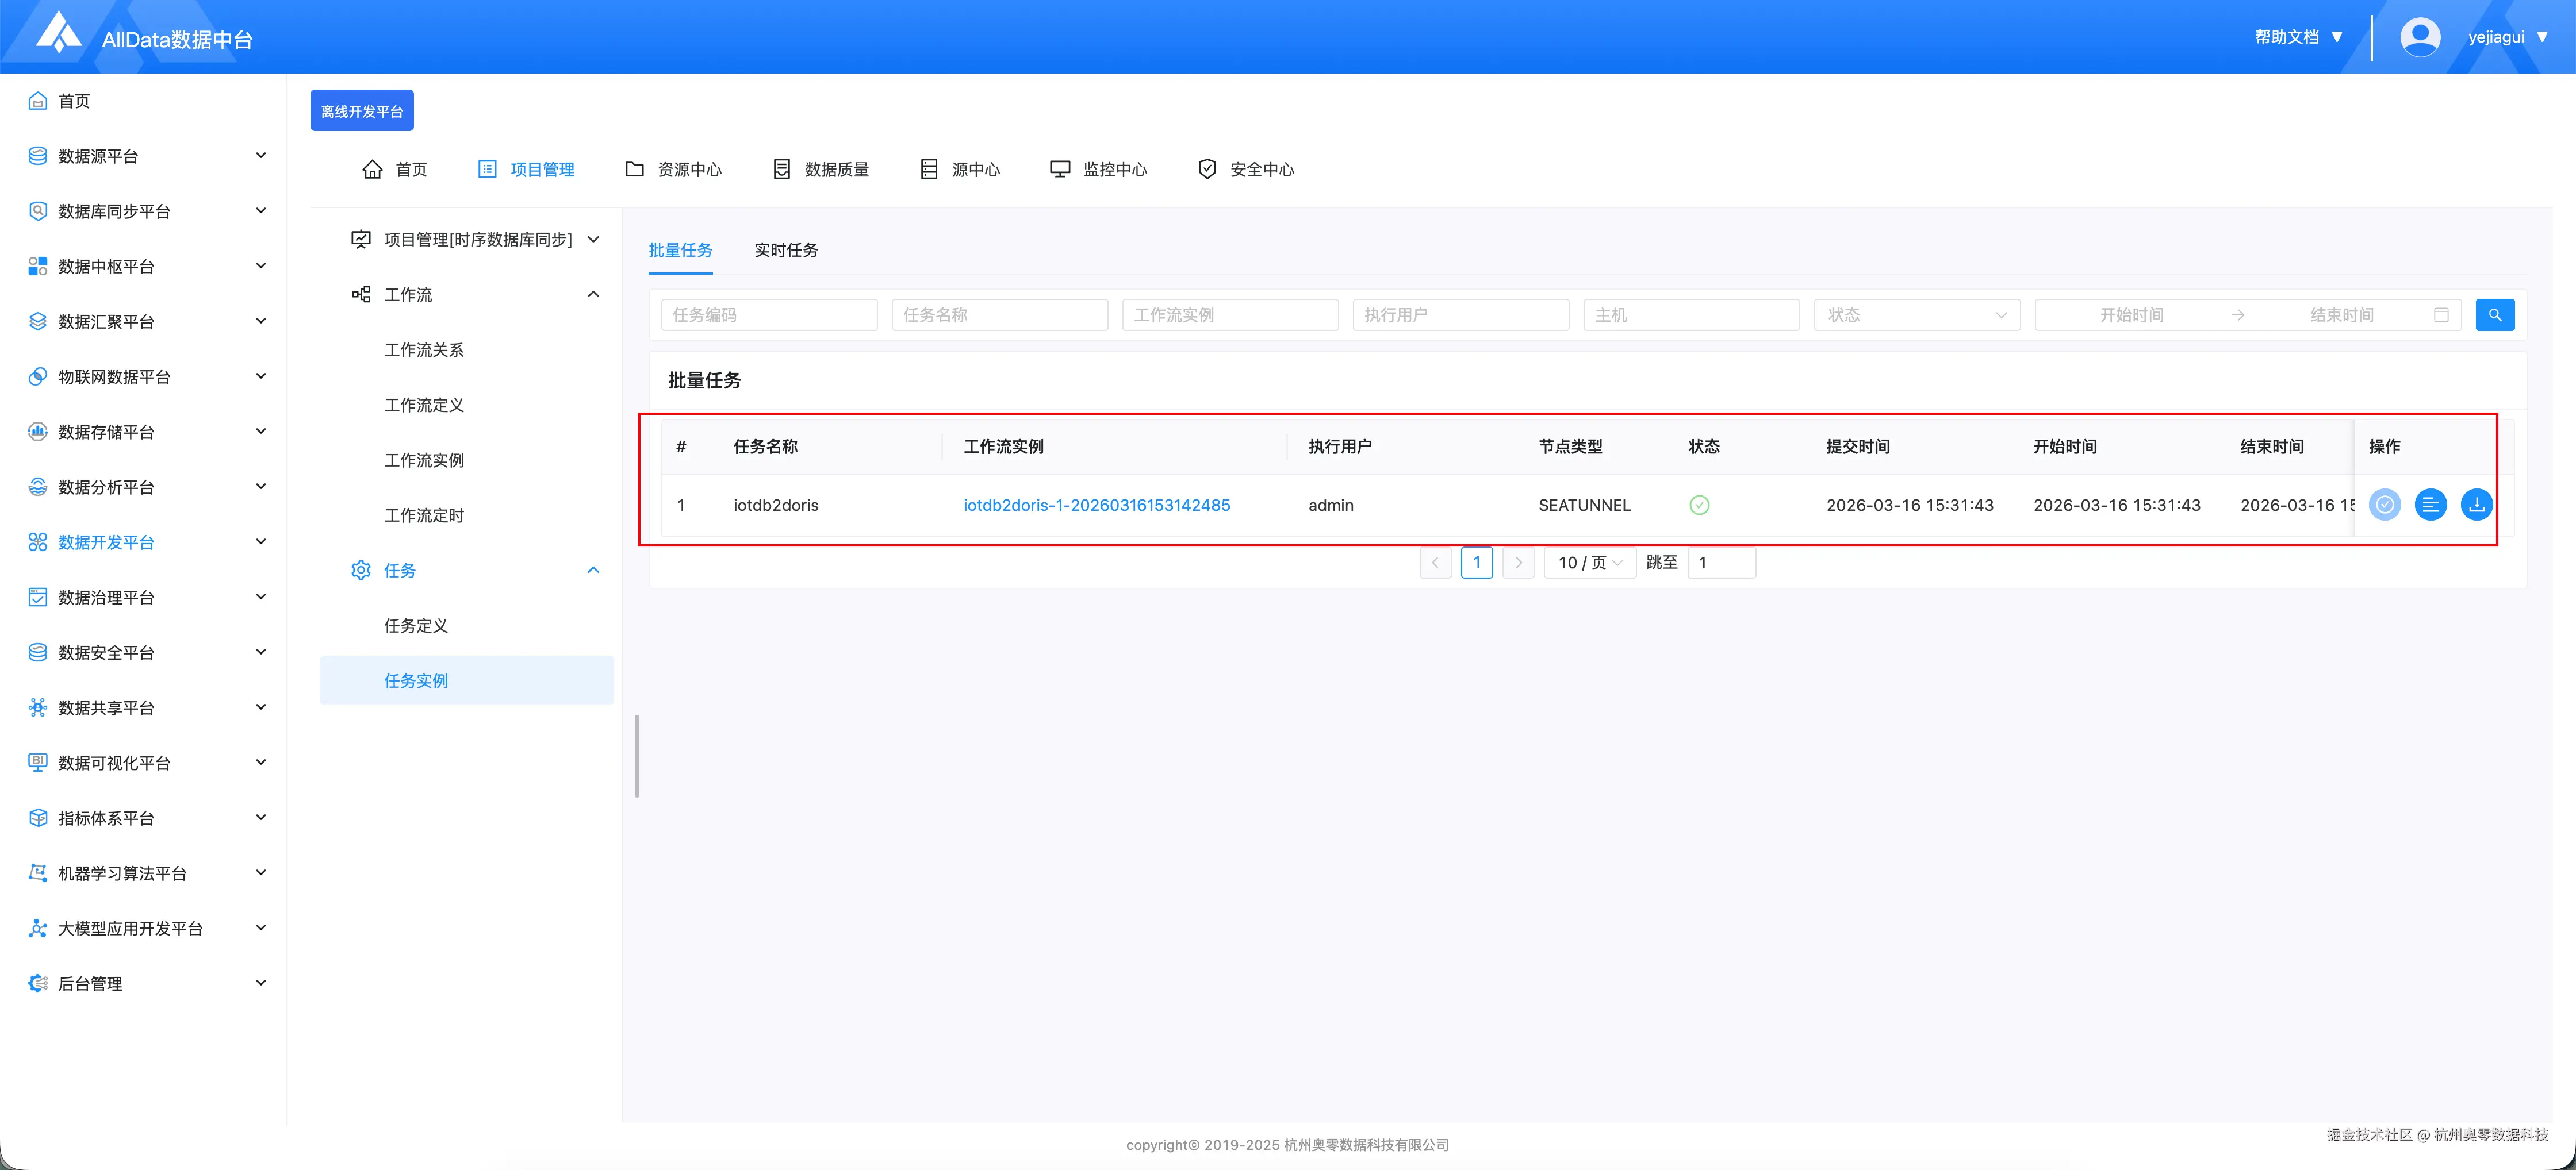Click the 任务名称 search input field

point(999,315)
